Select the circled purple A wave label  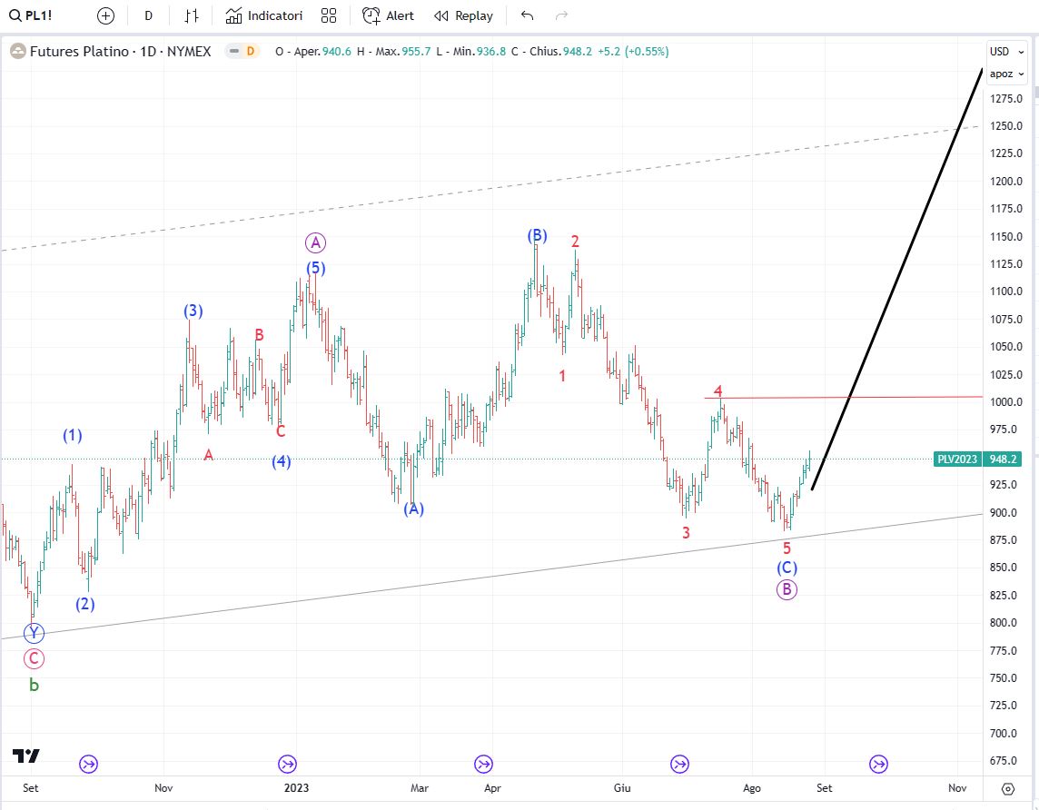(315, 243)
